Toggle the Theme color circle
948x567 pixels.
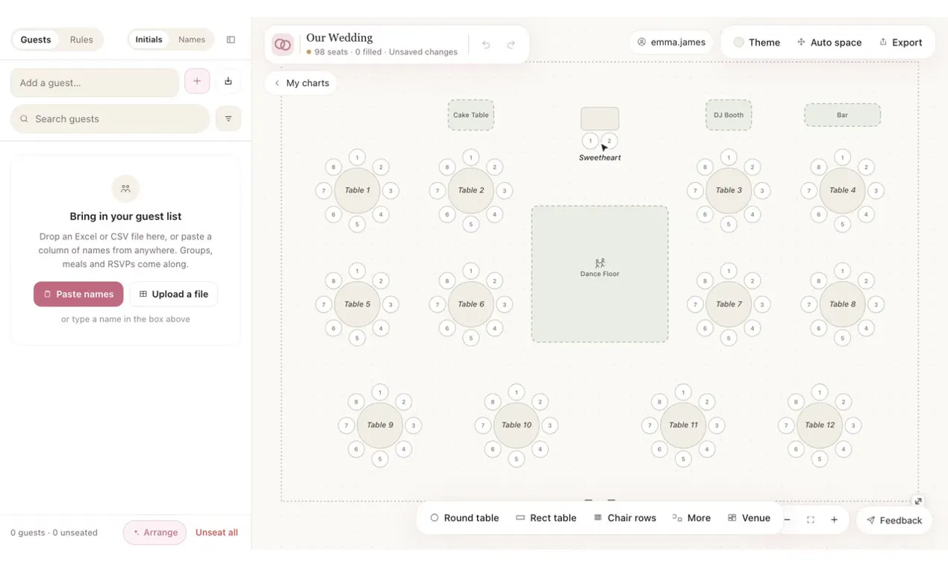coord(739,43)
